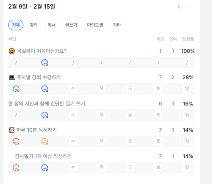The image size is (212, 184).
Task: Click the 달성률 column header
Action: [188, 39]
